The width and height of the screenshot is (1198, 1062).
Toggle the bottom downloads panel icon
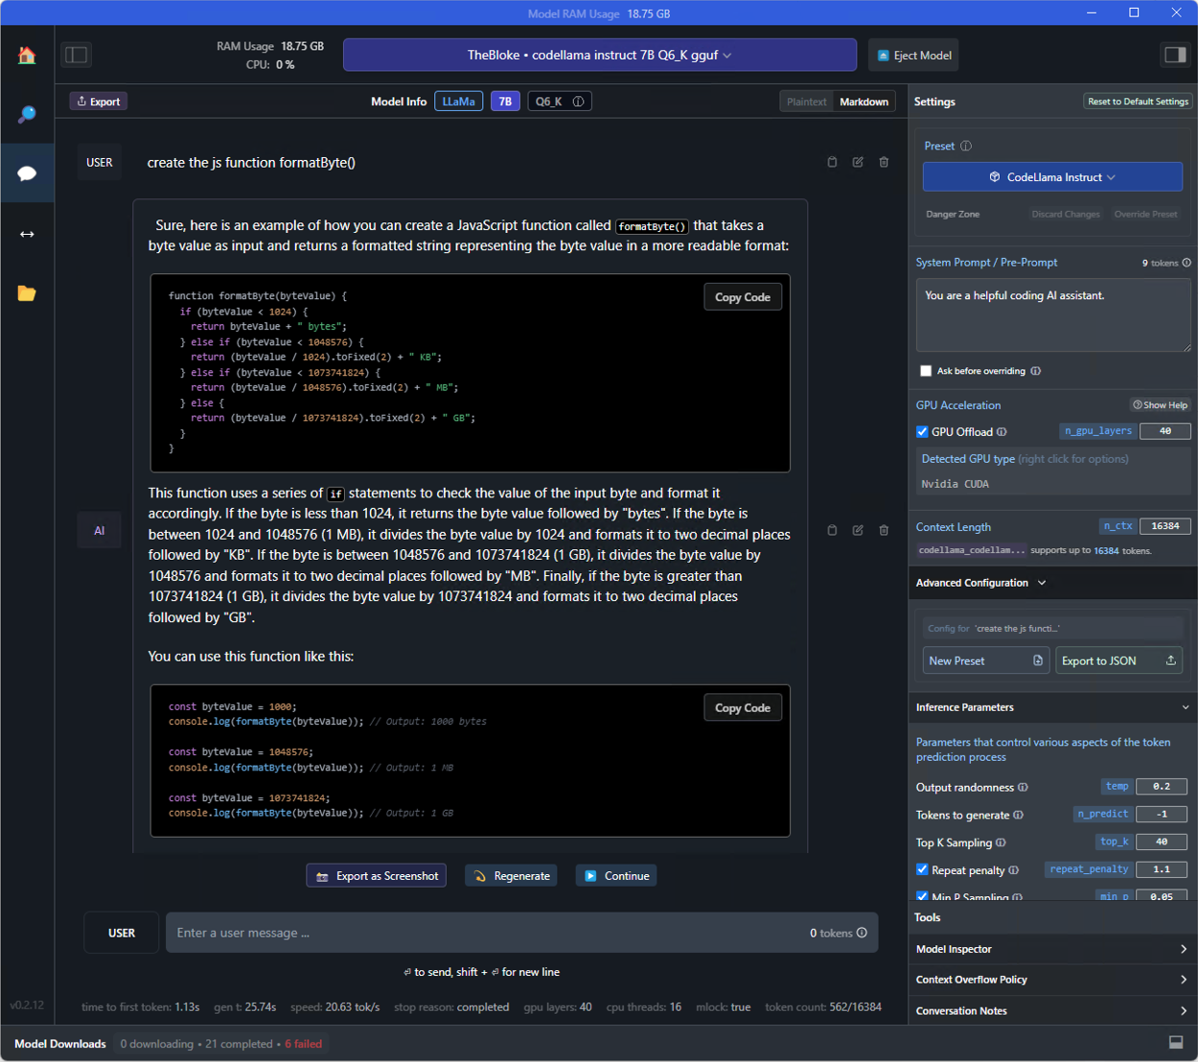(x=1176, y=1043)
